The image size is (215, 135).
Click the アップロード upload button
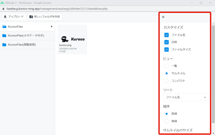point(14,17)
